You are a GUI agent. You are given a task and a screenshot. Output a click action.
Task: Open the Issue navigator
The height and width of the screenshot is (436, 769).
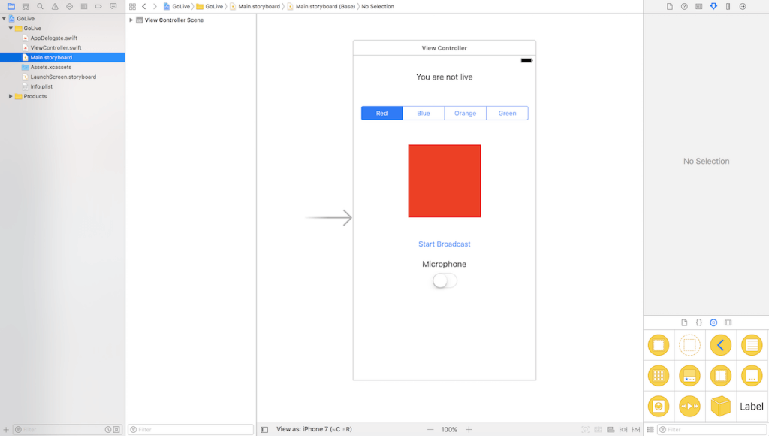coord(53,6)
